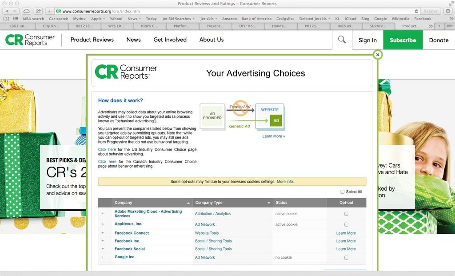Open the More info. link in the yellow notice
Image resolution: width=455 pixels, height=276 pixels.
click(x=285, y=182)
